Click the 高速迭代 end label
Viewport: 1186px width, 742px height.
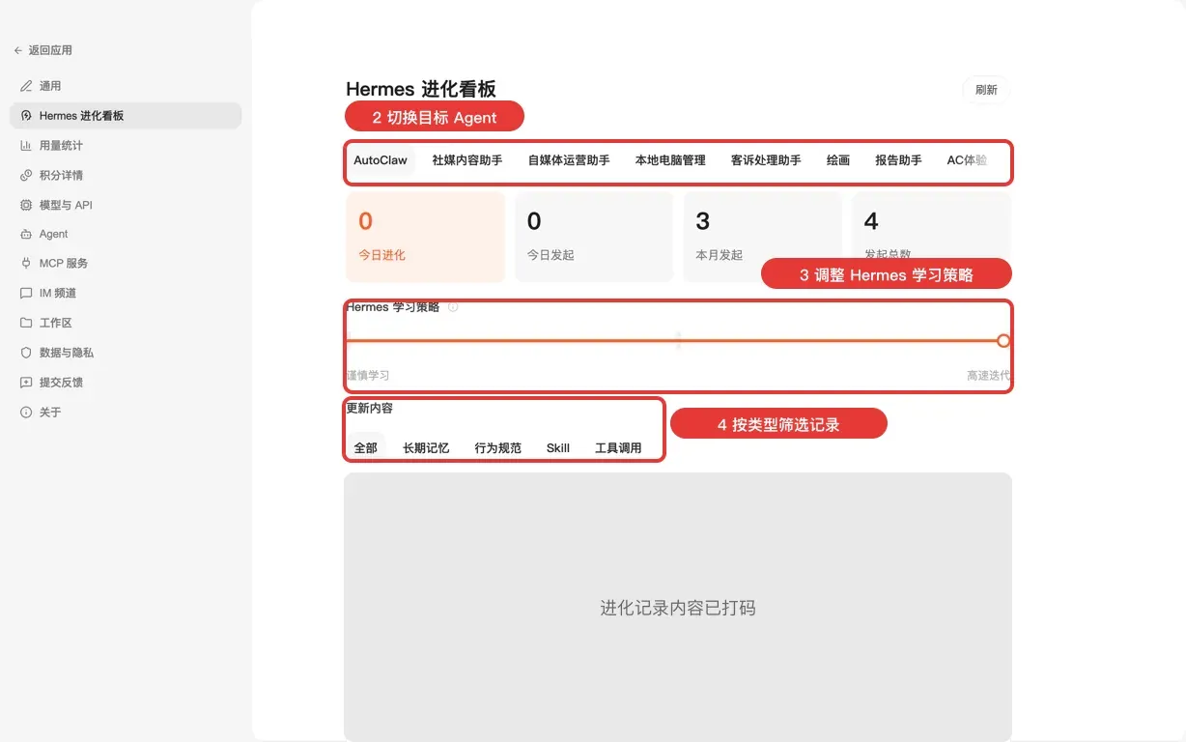click(x=989, y=376)
